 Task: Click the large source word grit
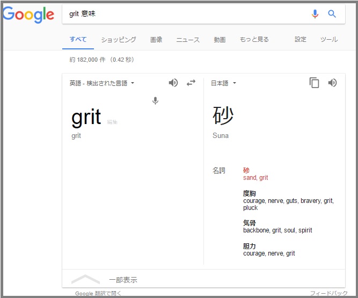(86, 118)
